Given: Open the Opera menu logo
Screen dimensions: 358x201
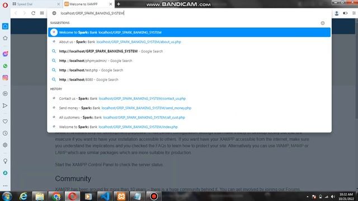Looking at the screenshot, I should (5, 5).
